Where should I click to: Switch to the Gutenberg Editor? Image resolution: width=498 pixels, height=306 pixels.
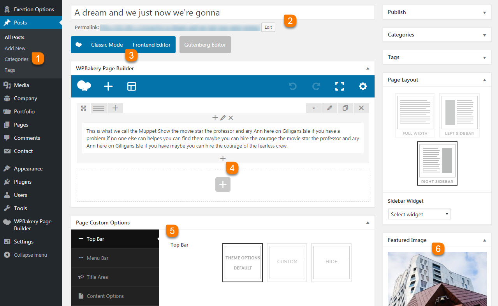coord(205,45)
